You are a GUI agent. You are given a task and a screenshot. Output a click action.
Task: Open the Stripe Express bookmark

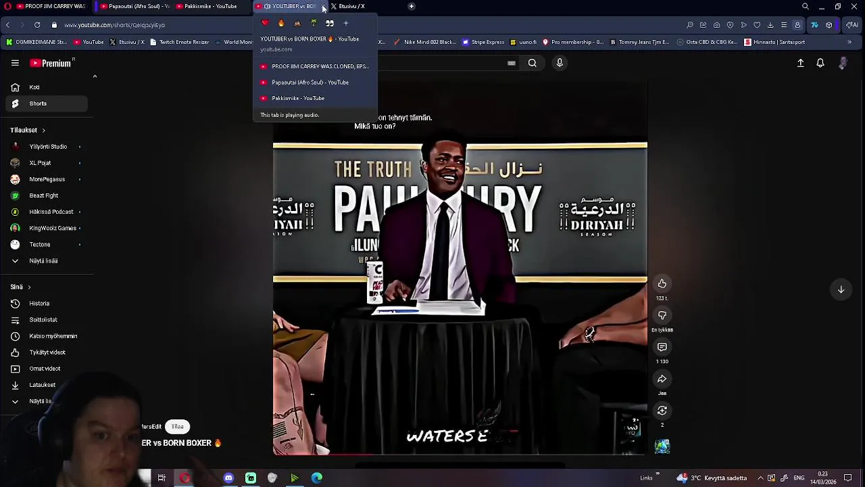483,42
